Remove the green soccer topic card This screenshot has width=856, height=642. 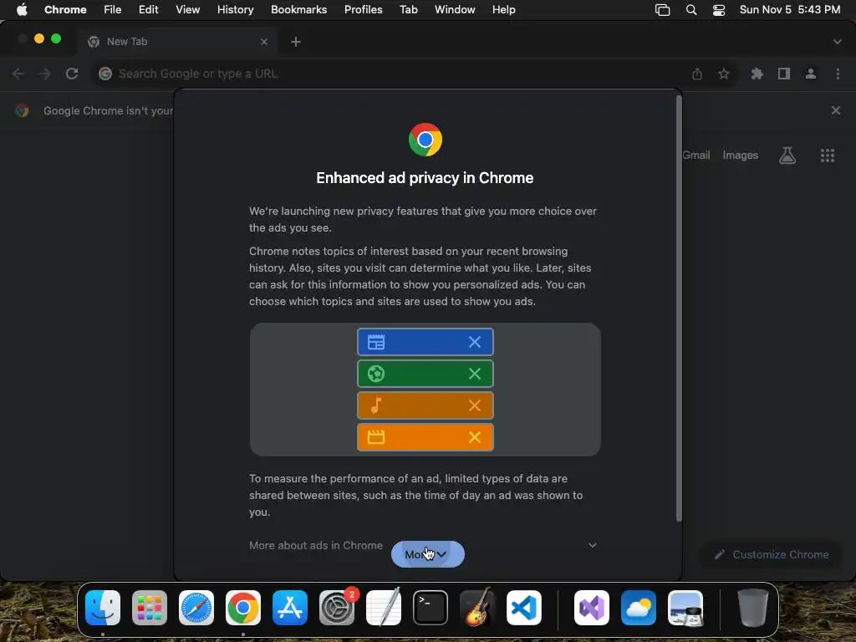[x=475, y=374]
